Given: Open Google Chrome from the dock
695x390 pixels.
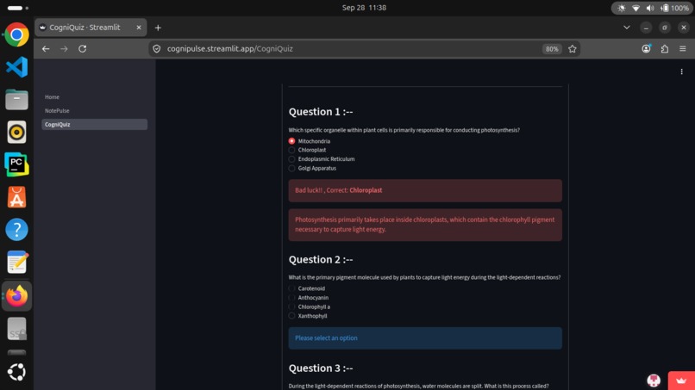Looking at the screenshot, I should point(16,34).
